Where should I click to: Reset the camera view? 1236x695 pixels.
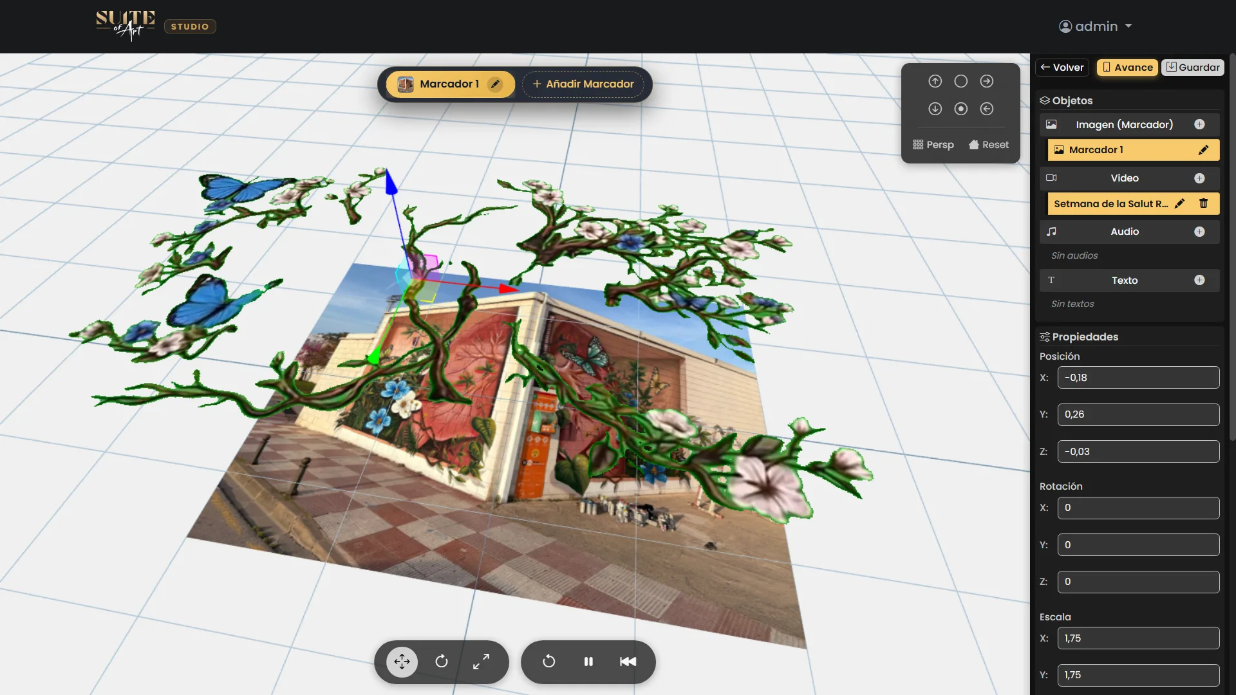[989, 145]
